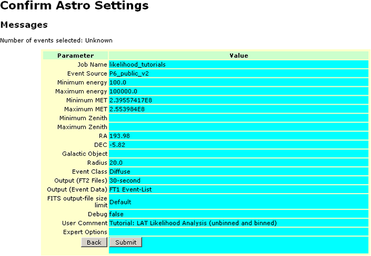Click the Minimum energy value 100.0
Viewport: 371px width, 256px height.
coord(118,82)
